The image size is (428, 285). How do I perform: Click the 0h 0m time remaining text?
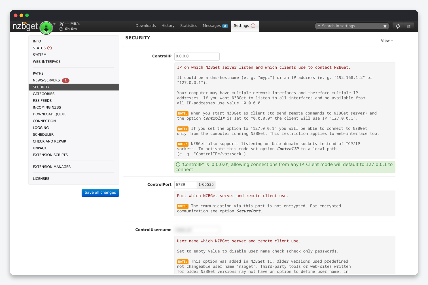tap(71, 29)
